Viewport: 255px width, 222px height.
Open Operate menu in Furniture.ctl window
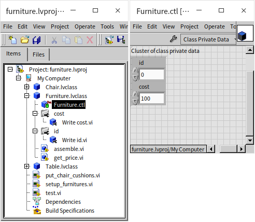tap(215, 26)
